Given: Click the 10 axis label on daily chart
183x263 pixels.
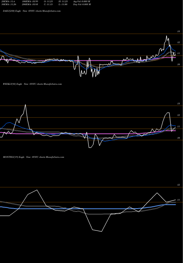Looking at the screenshot, I should pyautogui.click(x=179, y=64).
